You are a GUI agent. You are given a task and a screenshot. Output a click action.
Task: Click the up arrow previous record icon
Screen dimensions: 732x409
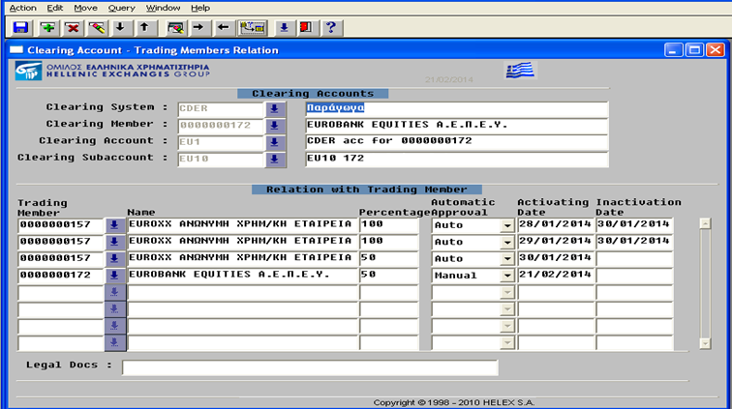click(x=144, y=28)
